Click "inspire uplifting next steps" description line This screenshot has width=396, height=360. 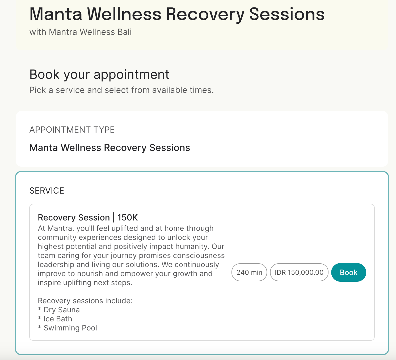[x=85, y=283]
